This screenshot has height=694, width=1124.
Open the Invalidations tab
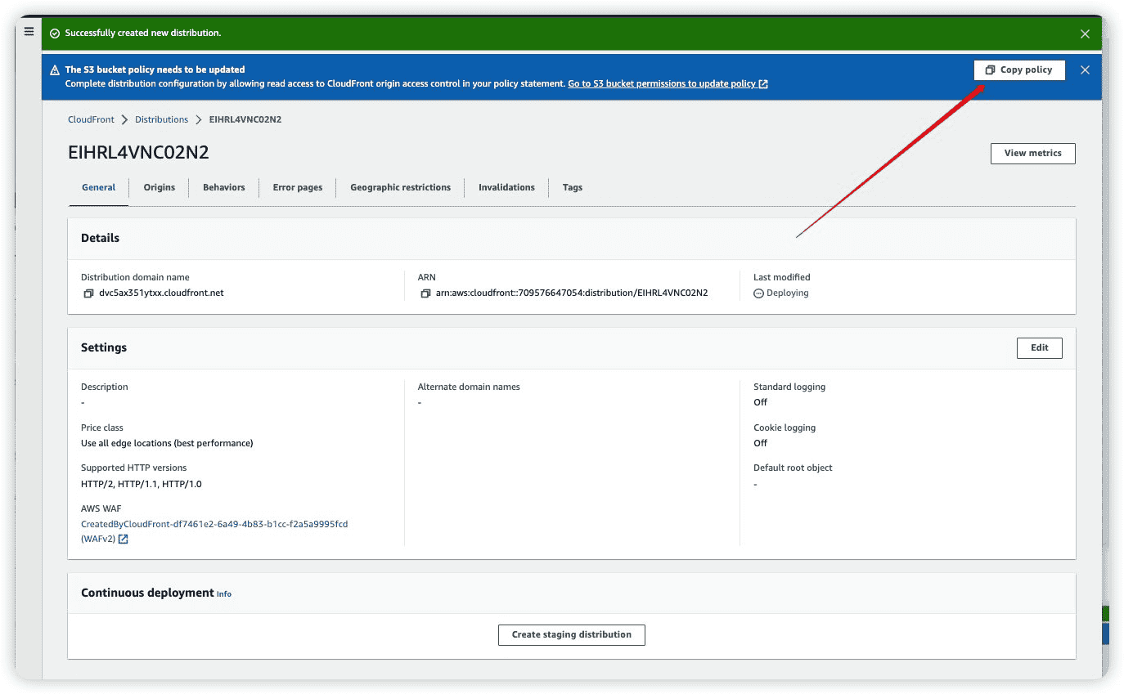pyautogui.click(x=506, y=187)
